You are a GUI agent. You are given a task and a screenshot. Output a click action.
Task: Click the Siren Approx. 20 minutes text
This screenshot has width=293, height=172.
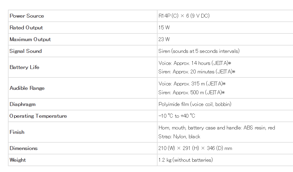point(197,72)
